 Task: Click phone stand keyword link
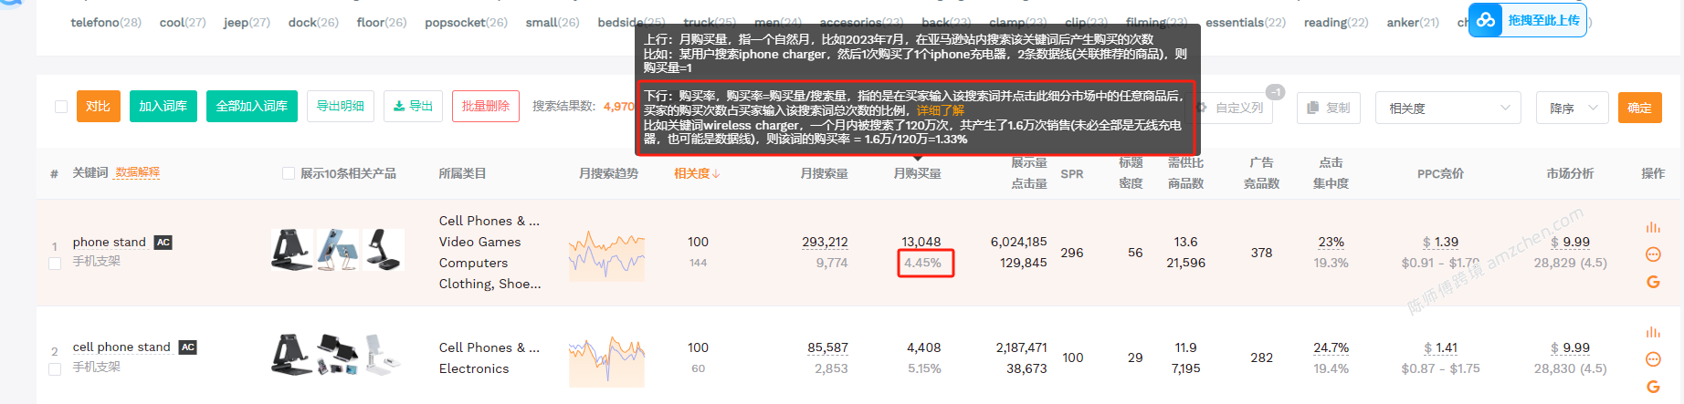tap(110, 243)
